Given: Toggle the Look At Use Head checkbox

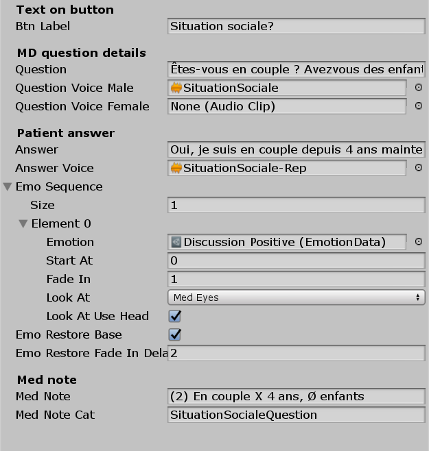Looking at the screenshot, I should 175,316.
